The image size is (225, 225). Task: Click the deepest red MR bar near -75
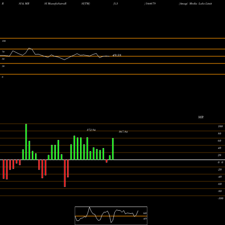click(65, 173)
